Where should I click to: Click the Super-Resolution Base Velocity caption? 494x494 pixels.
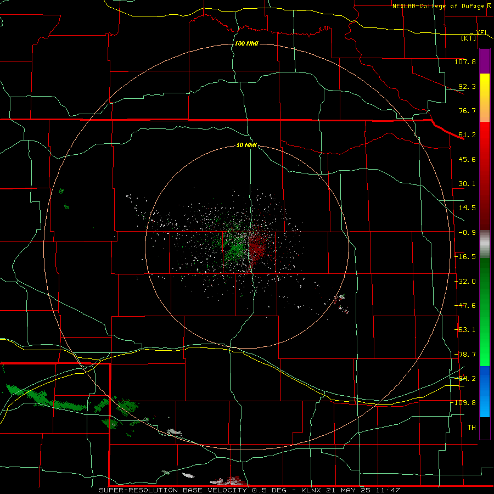(249, 490)
